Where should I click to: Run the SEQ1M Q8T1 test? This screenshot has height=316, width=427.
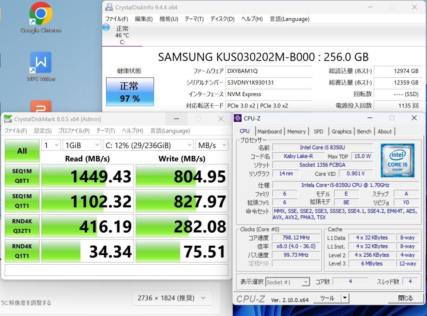click(x=22, y=176)
